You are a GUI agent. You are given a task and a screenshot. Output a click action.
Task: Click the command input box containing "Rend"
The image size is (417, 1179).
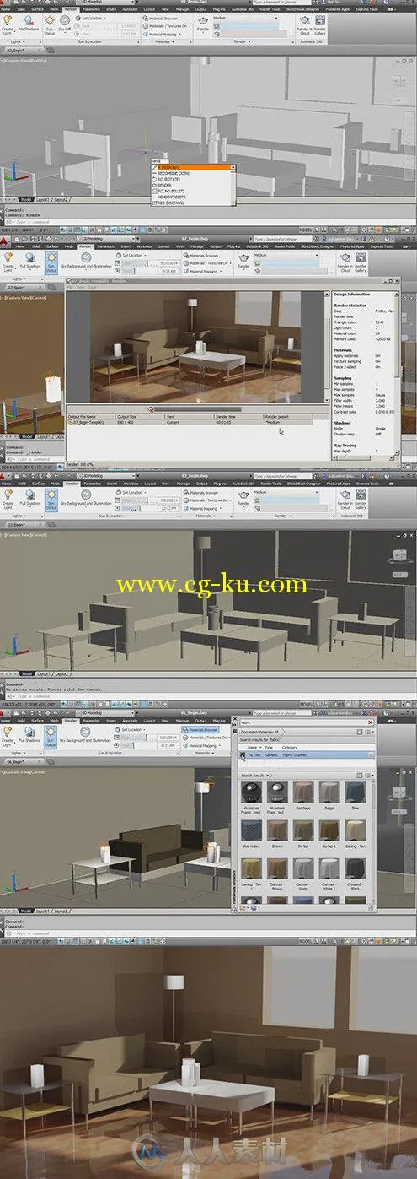pyautogui.click(x=160, y=160)
